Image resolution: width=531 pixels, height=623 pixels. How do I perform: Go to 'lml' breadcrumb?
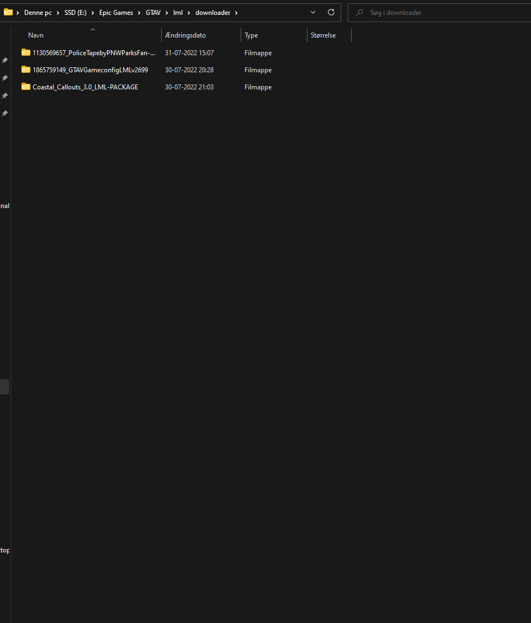(x=178, y=13)
